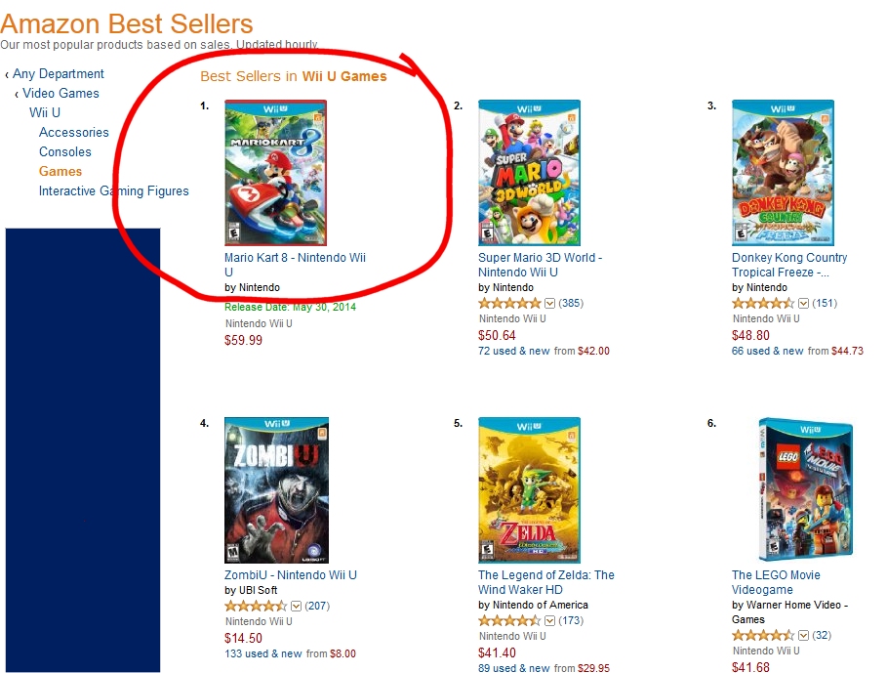The height and width of the screenshot is (673, 887).
Task: Open ZombiU star rating dropdown arrow
Action: point(296,606)
